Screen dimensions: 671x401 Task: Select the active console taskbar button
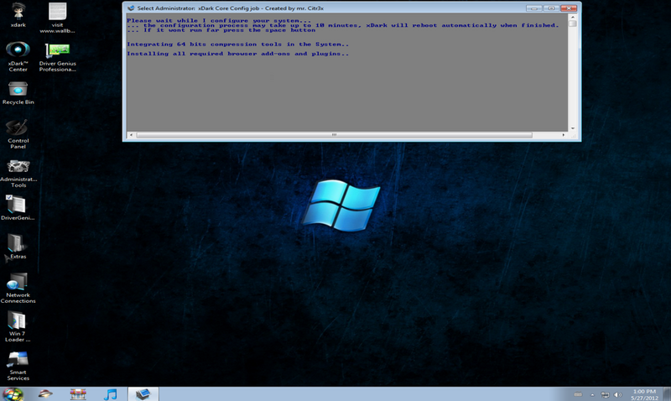click(x=143, y=393)
